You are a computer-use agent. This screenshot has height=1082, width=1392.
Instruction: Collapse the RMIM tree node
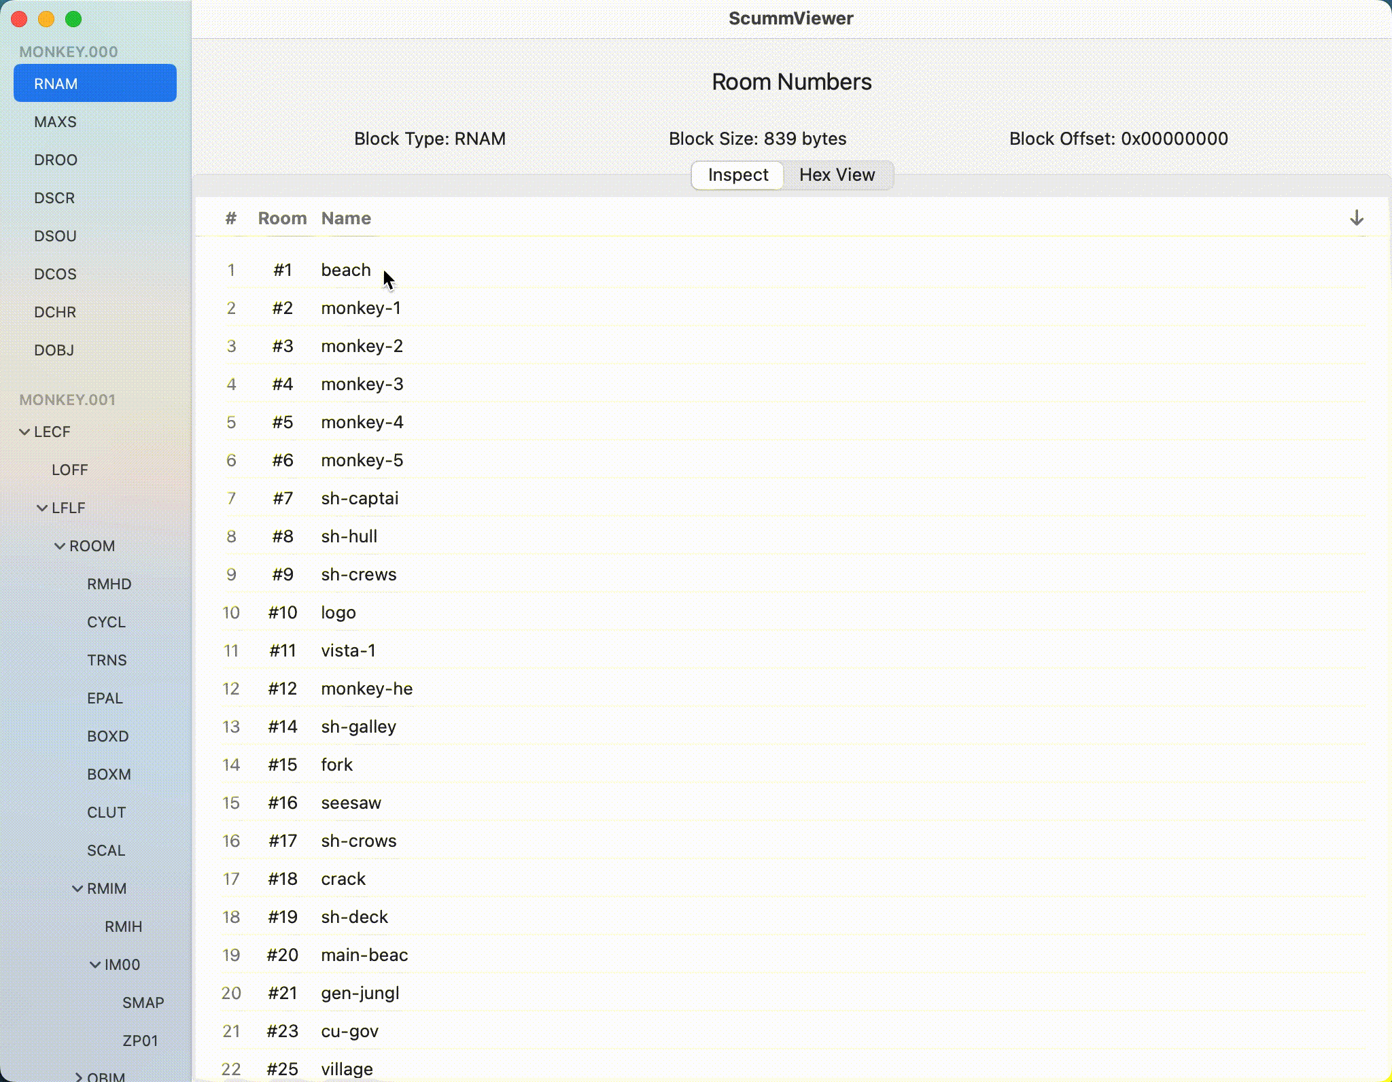click(x=77, y=889)
